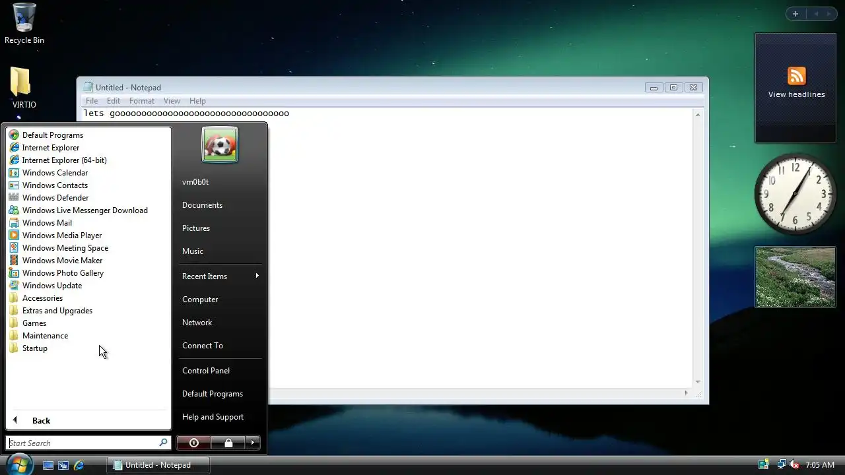Click taskbar clock showing 7:05 AM
This screenshot has height=475, width=845.
[x=820, y=465]
